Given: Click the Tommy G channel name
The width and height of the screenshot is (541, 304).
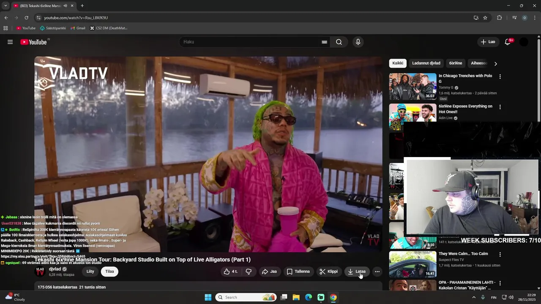Looking at the screenshot, I should coord(446,88).
